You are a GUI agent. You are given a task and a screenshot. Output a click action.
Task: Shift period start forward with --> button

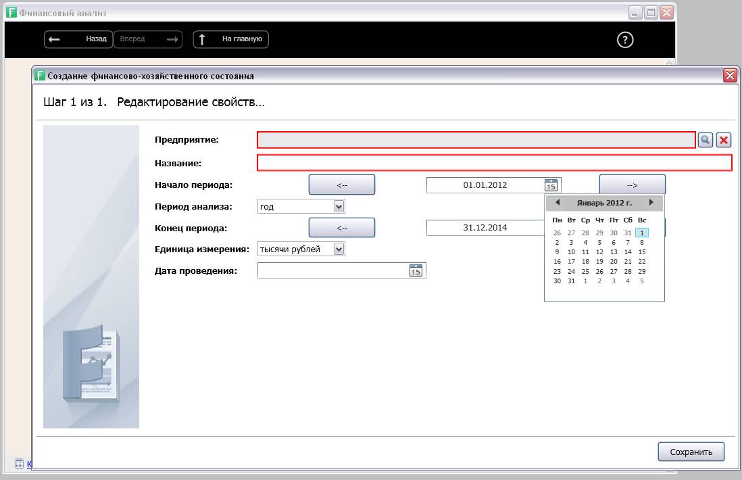632,185
